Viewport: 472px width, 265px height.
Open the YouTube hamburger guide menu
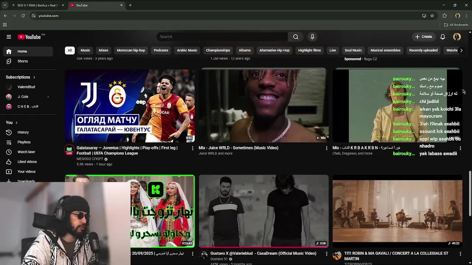[x=9, y=37]
